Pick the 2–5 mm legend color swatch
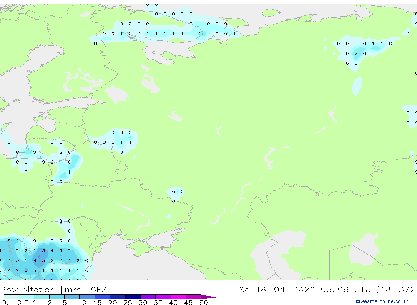Screen dimensions: 417x305 tap(57, 297)
